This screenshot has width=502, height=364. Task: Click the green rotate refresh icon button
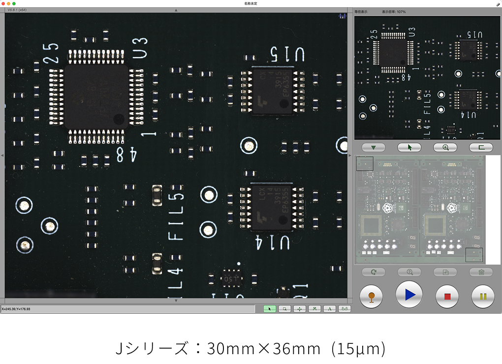click(373, 272)
